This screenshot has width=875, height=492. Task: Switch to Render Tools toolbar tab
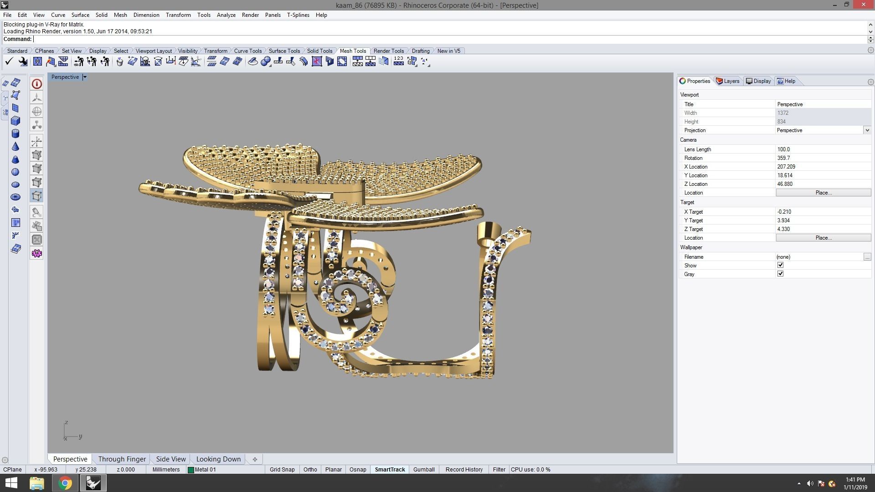tap(388, 51)
